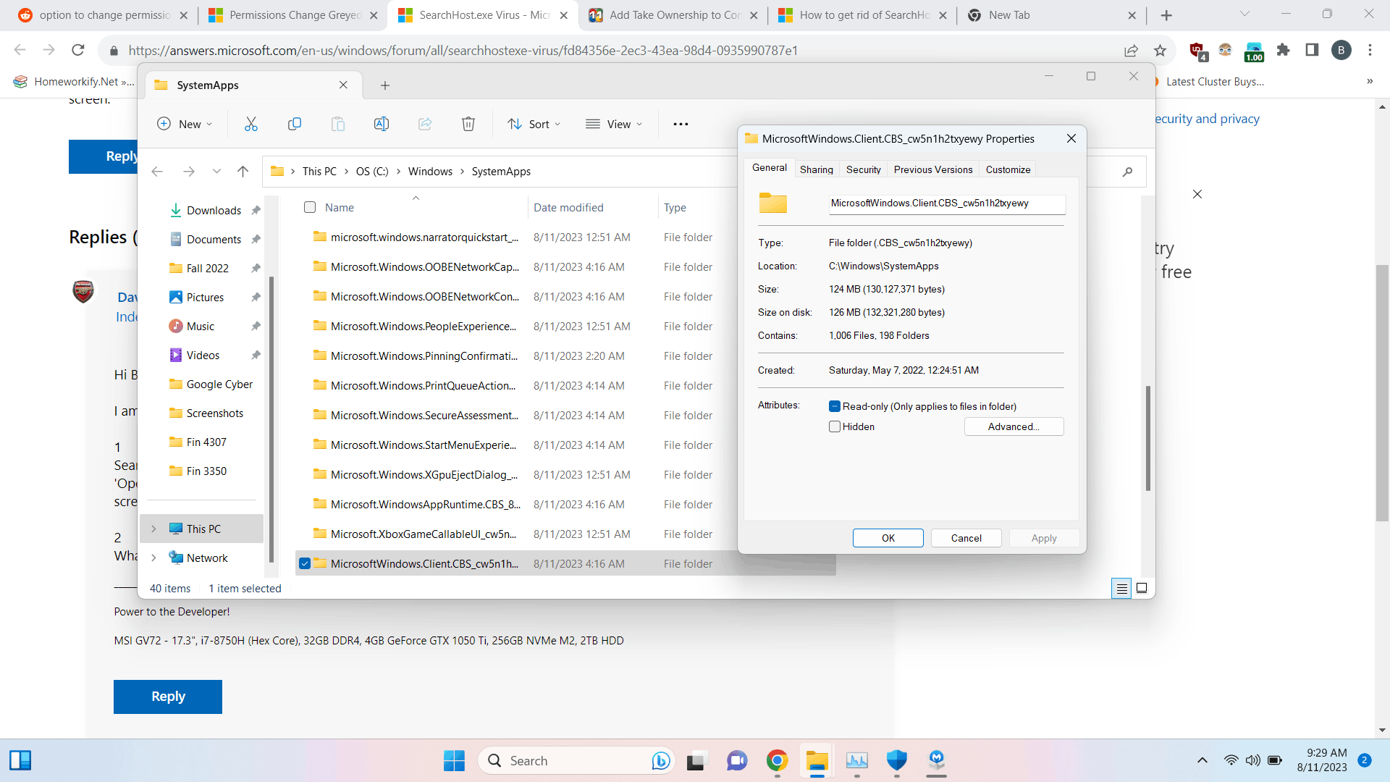The width and height of the screenshot is (1390, 782).
Task: Open Google Chrome from the taskbar
Action: pyautogui.click(x=777, y=760)
